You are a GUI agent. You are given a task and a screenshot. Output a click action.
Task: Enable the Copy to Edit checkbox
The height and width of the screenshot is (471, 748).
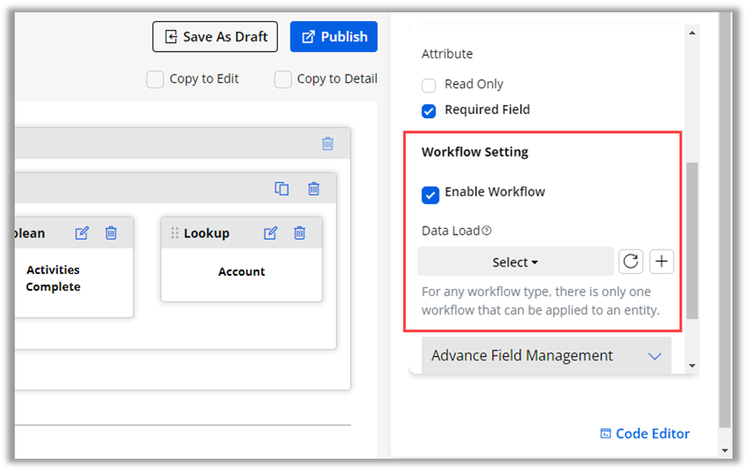click(155, 80)
